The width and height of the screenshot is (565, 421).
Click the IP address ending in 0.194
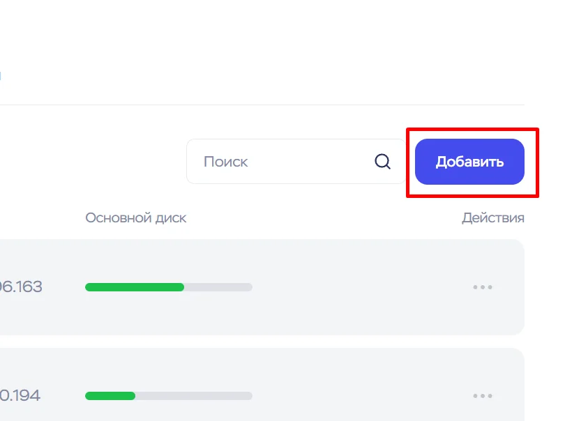click(20, 395)
